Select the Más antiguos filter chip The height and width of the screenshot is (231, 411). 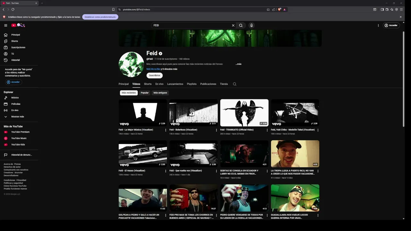[160, 93]
